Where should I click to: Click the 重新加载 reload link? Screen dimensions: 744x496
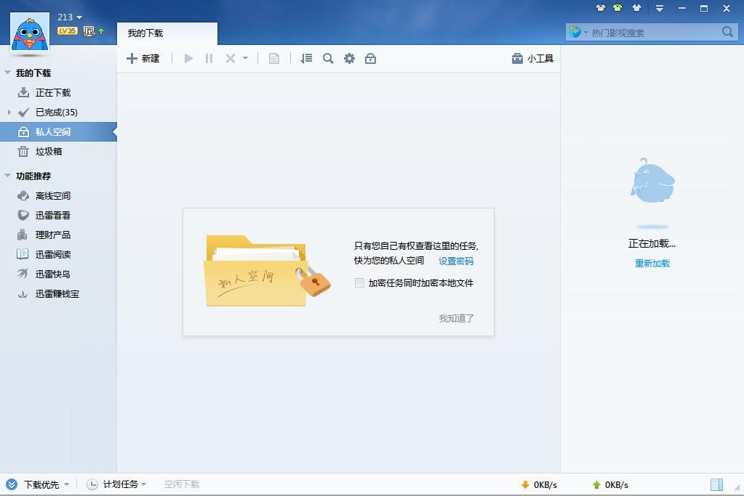(652, 264)
